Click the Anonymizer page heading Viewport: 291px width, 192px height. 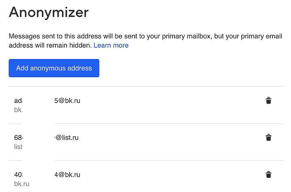pyautogui.click(x=48, y=13)
